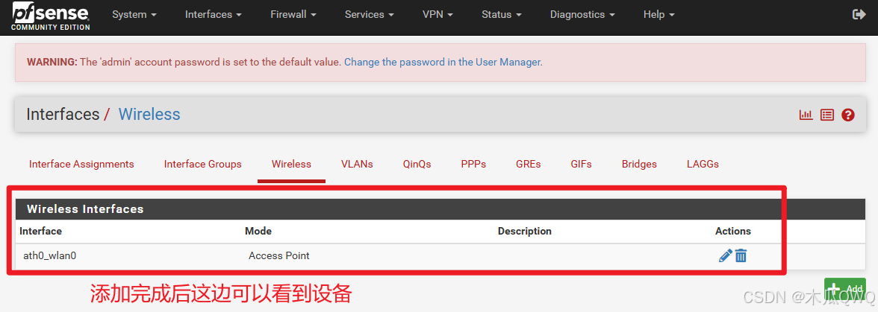Open the Diagnostics dropdown

[x=582, y=14]
